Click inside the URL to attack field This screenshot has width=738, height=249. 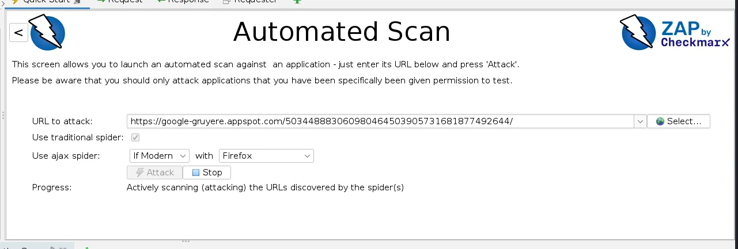(x=380, y=121)
